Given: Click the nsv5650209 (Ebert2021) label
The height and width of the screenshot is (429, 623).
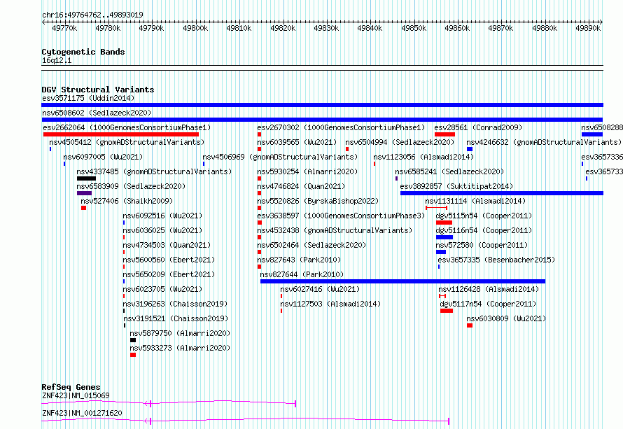Looking at the screenshot, I should tap(169, 274).
